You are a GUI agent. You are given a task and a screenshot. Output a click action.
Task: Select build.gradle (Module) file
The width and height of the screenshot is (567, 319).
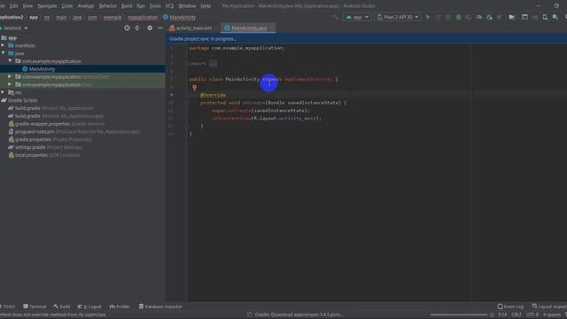click(x=59, y=116)
